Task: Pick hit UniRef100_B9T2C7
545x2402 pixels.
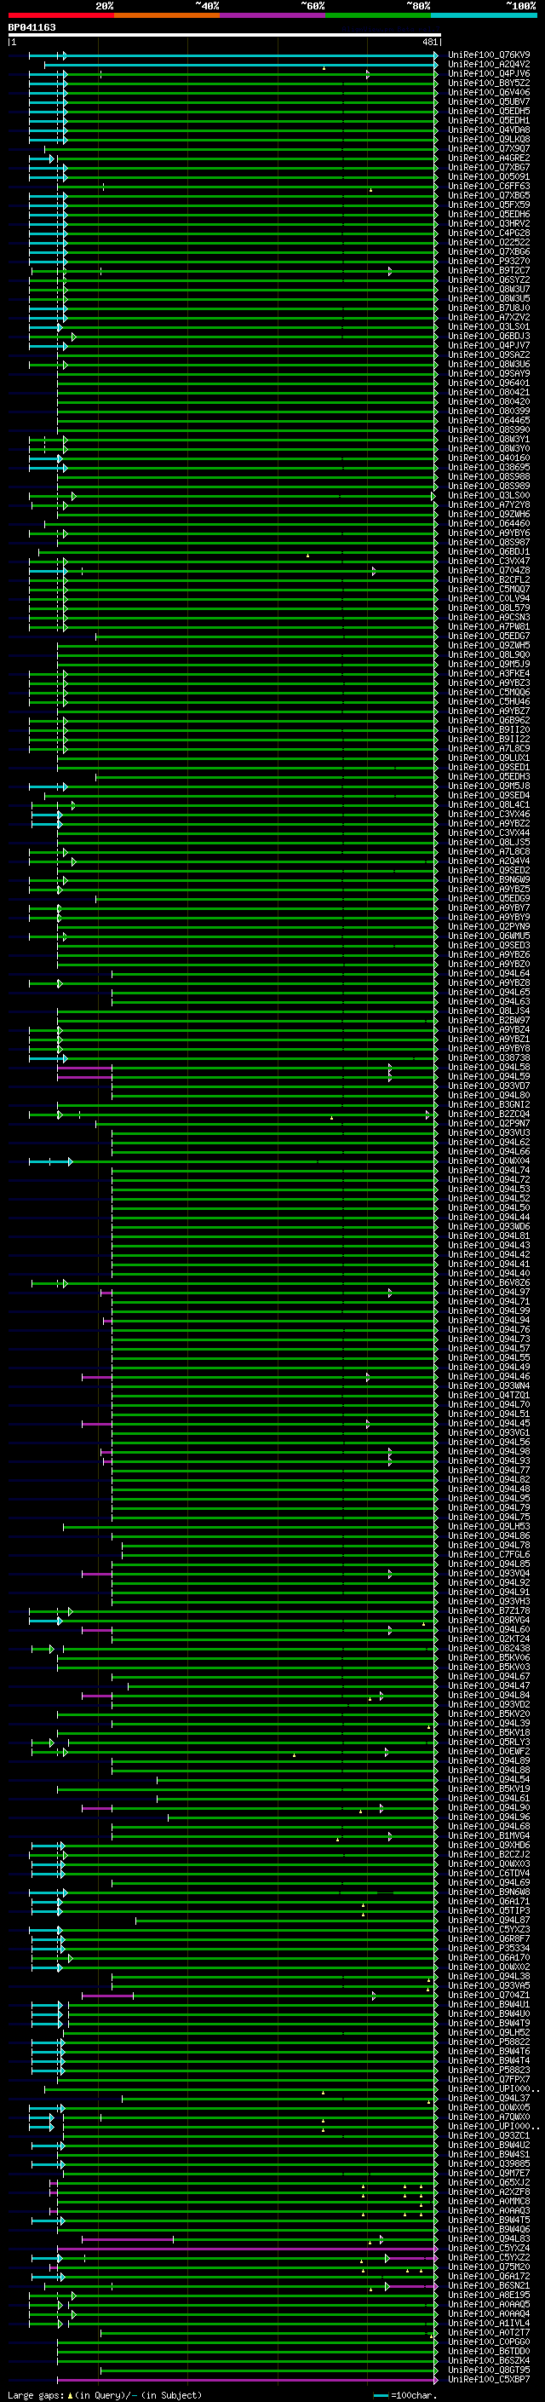Action: [x=489, y=270]
